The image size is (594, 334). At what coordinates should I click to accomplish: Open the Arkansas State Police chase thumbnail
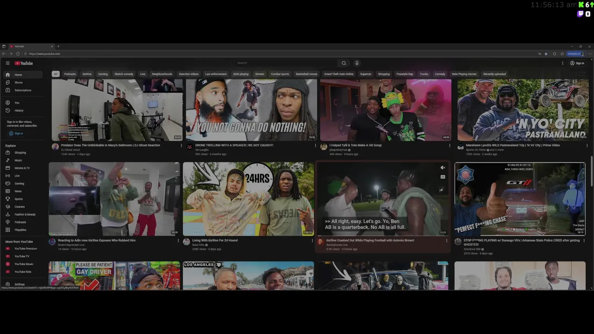click(520, 199)
